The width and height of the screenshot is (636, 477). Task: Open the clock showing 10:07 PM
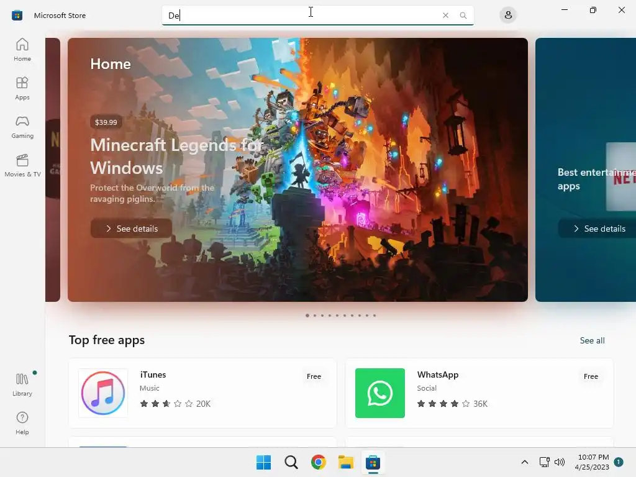click(592, 462)
